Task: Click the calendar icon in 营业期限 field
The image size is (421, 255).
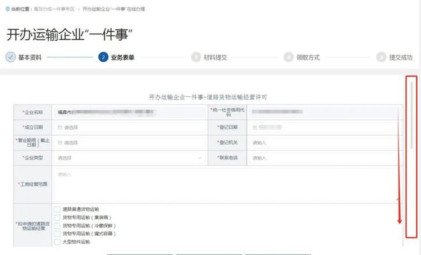Action: tap(60, 143)
